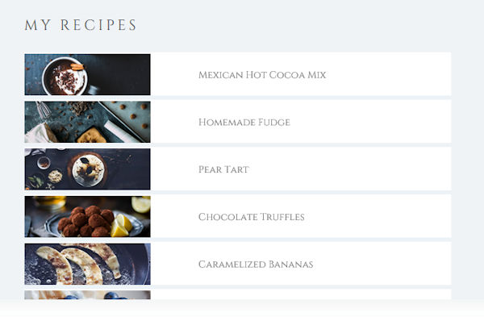484x317 pixels.
Task: Select the Pear Tart thumbnail
Action: 87,169
